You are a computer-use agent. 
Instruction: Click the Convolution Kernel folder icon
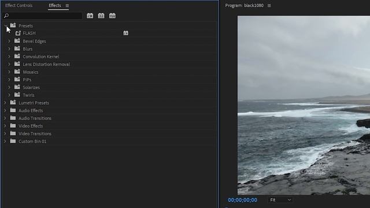point(17,56)
